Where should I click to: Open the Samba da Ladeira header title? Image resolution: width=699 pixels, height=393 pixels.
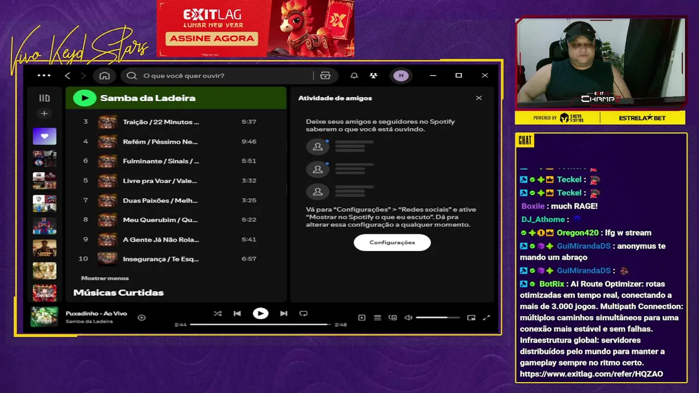147,98
